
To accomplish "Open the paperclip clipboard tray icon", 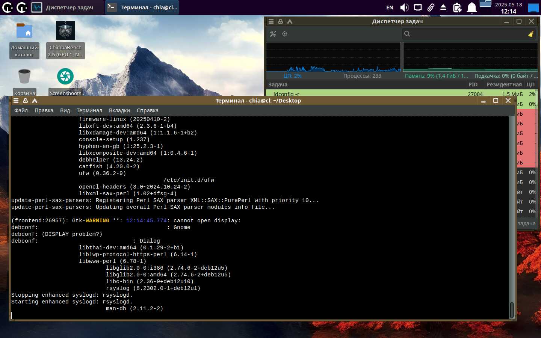I will (431, 8).
